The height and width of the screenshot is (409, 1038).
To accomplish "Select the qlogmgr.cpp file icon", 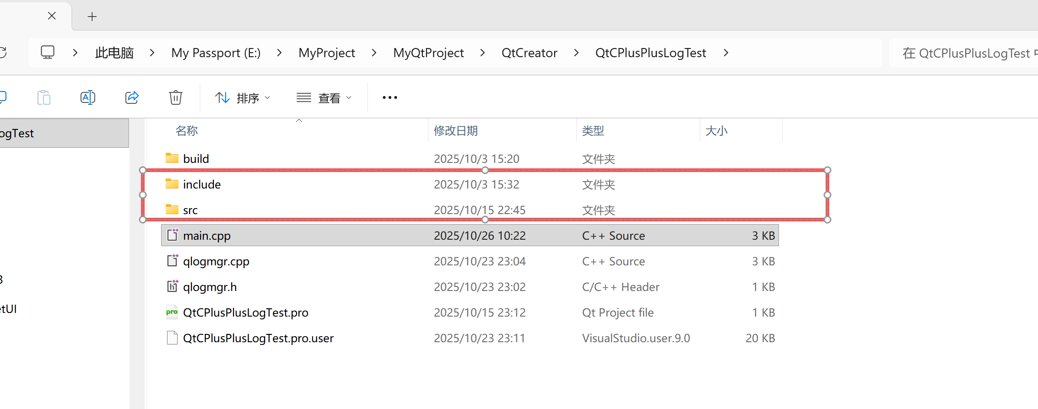I will (x=172, y=261).
